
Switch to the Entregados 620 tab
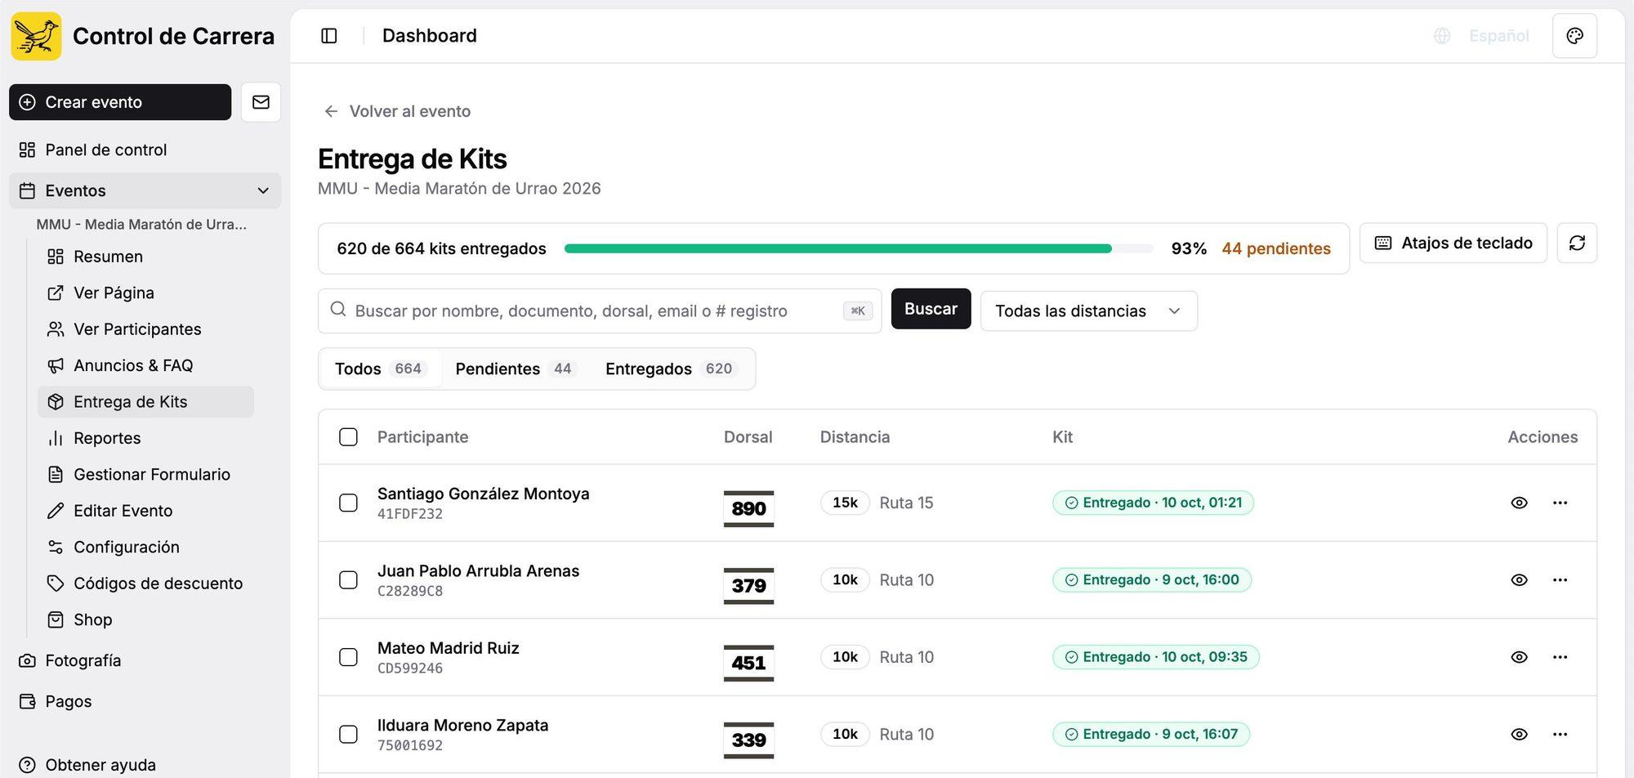click(x=671, y=369)
